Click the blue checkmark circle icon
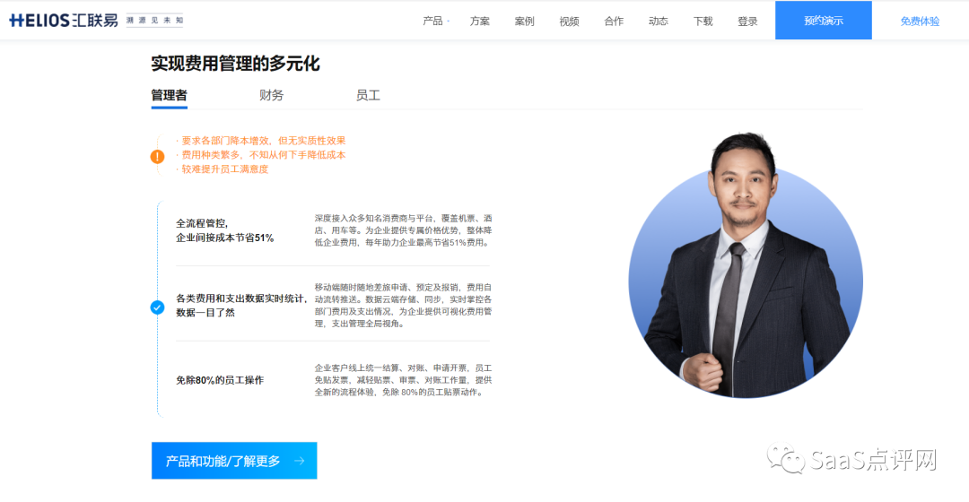Screen dimensions: 969x502 coord(158,307)
